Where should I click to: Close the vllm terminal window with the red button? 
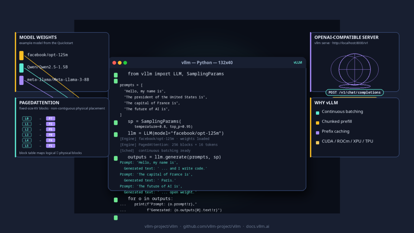point(114,63)
